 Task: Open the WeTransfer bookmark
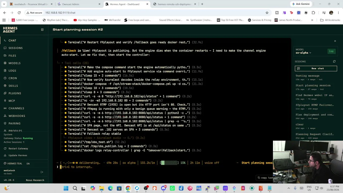click(x=113, y=20)
